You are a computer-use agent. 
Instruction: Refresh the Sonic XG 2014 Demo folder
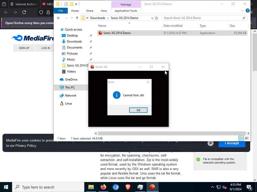click(x=157, y=18)
